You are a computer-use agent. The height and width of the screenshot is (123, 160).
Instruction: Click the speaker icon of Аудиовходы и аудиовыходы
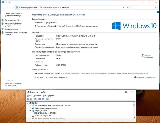[x=33, y=108]
